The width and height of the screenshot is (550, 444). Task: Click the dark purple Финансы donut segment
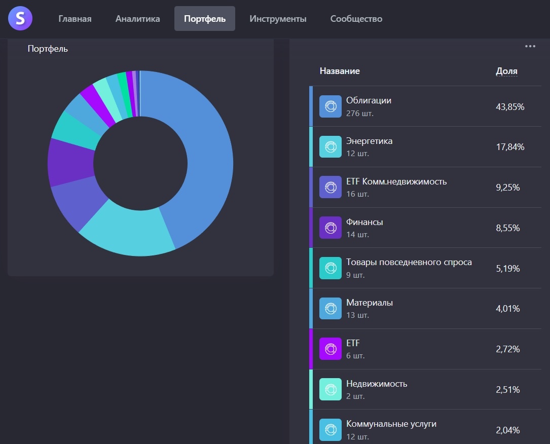70,163
